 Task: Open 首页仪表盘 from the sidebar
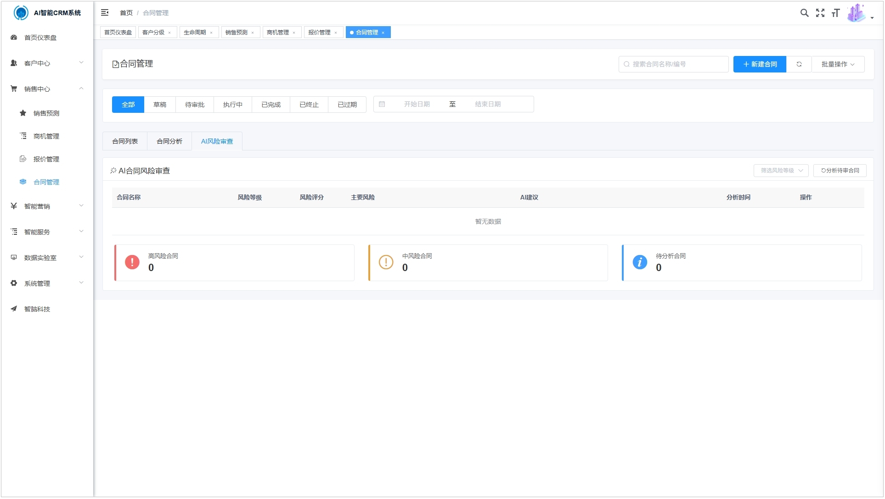40,38
